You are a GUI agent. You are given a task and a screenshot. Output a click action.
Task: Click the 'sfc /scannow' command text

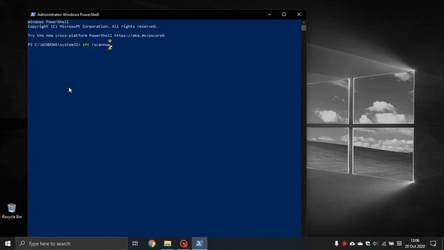[96, 44]
